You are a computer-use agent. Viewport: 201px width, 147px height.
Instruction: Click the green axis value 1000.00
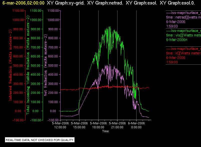coord(36,20)
